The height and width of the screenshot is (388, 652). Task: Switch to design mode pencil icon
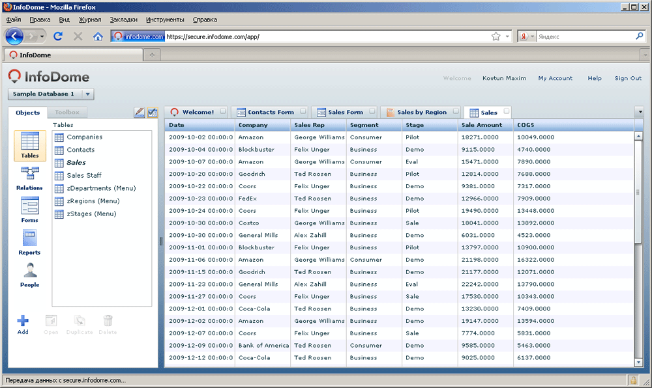coord(140,112)
